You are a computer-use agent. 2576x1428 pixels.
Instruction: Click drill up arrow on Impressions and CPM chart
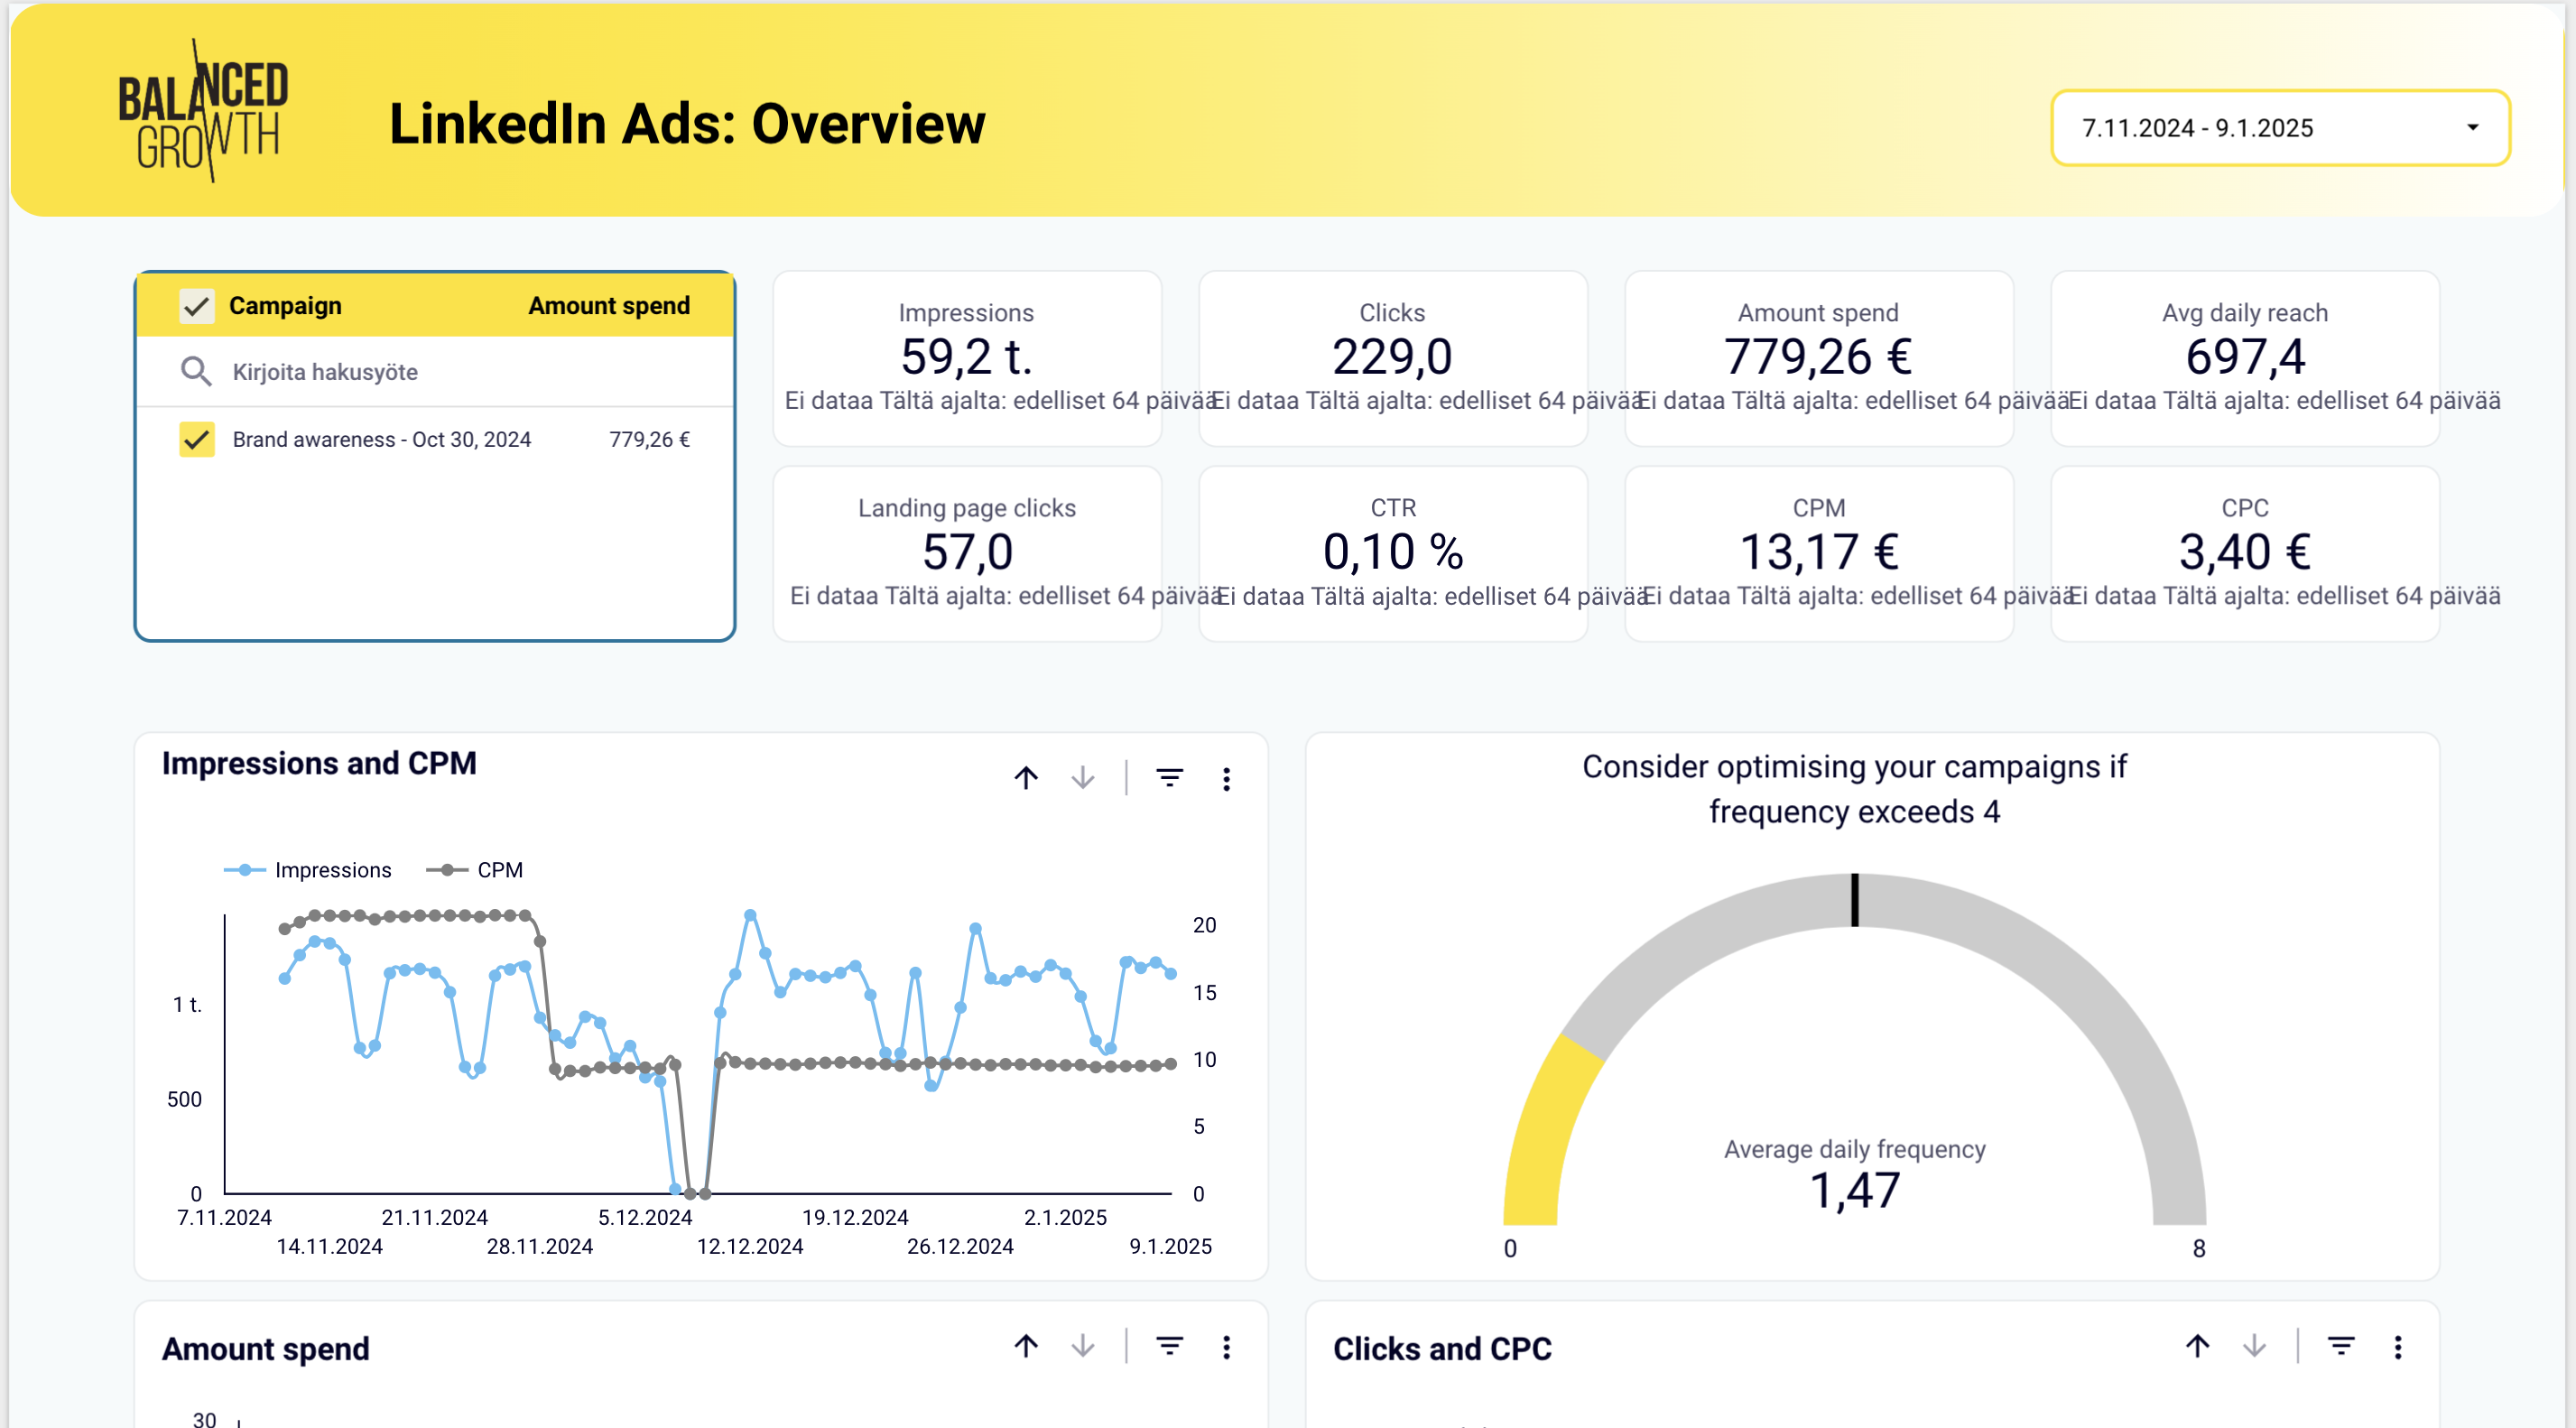pos(1026,778)
